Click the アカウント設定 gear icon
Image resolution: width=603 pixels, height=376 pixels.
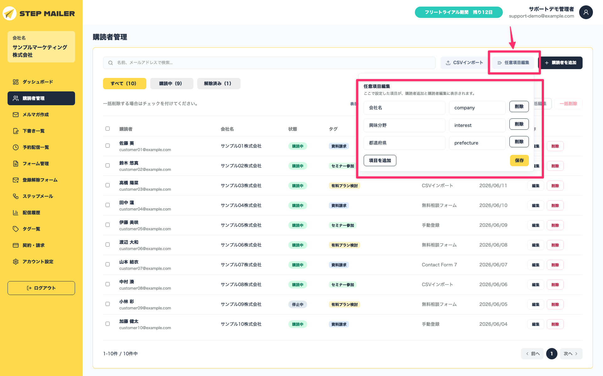(x=16, y=262)
